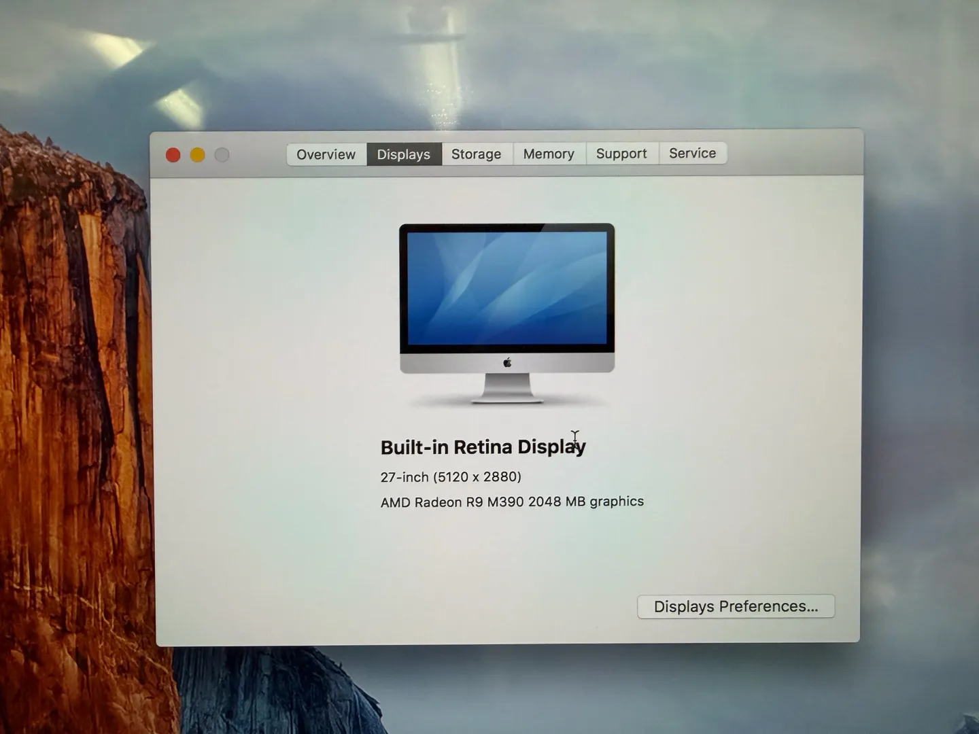Open Displays Preferences

[736, 606]
